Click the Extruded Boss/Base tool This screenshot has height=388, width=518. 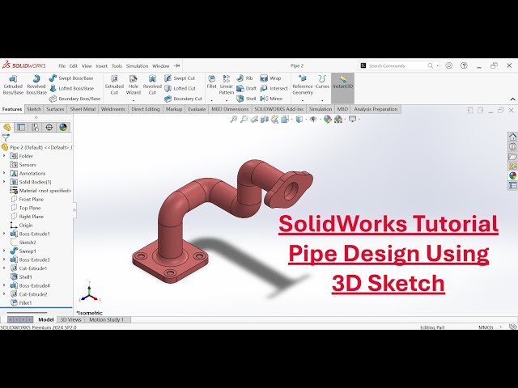[13, 85]
